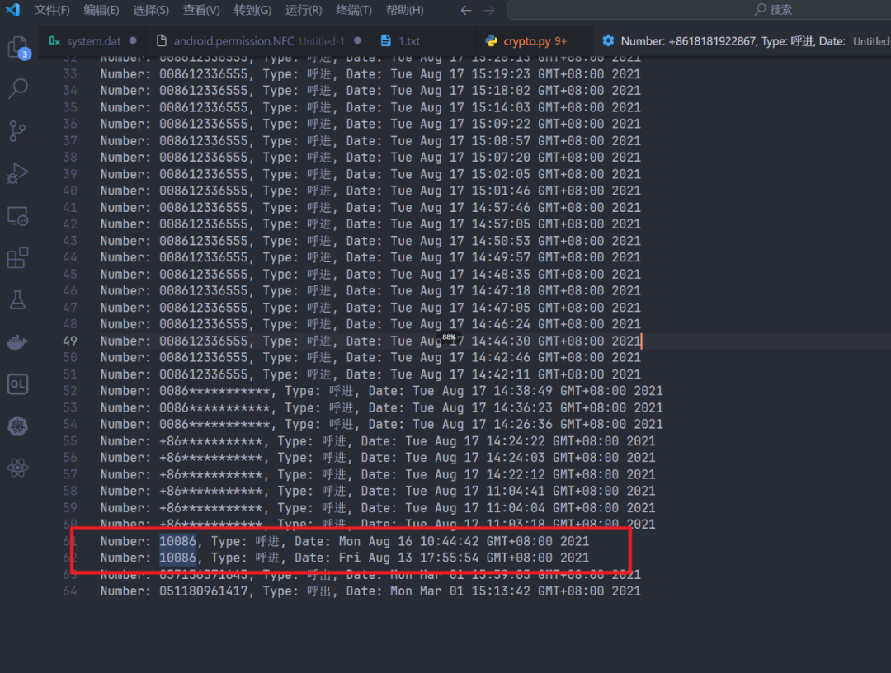Click the unsaved dot on android.permission.NFC tab
The image size is (891, 673).
357,41
